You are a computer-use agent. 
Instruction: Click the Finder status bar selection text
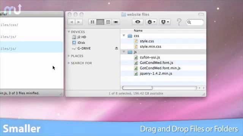(136, 93)
